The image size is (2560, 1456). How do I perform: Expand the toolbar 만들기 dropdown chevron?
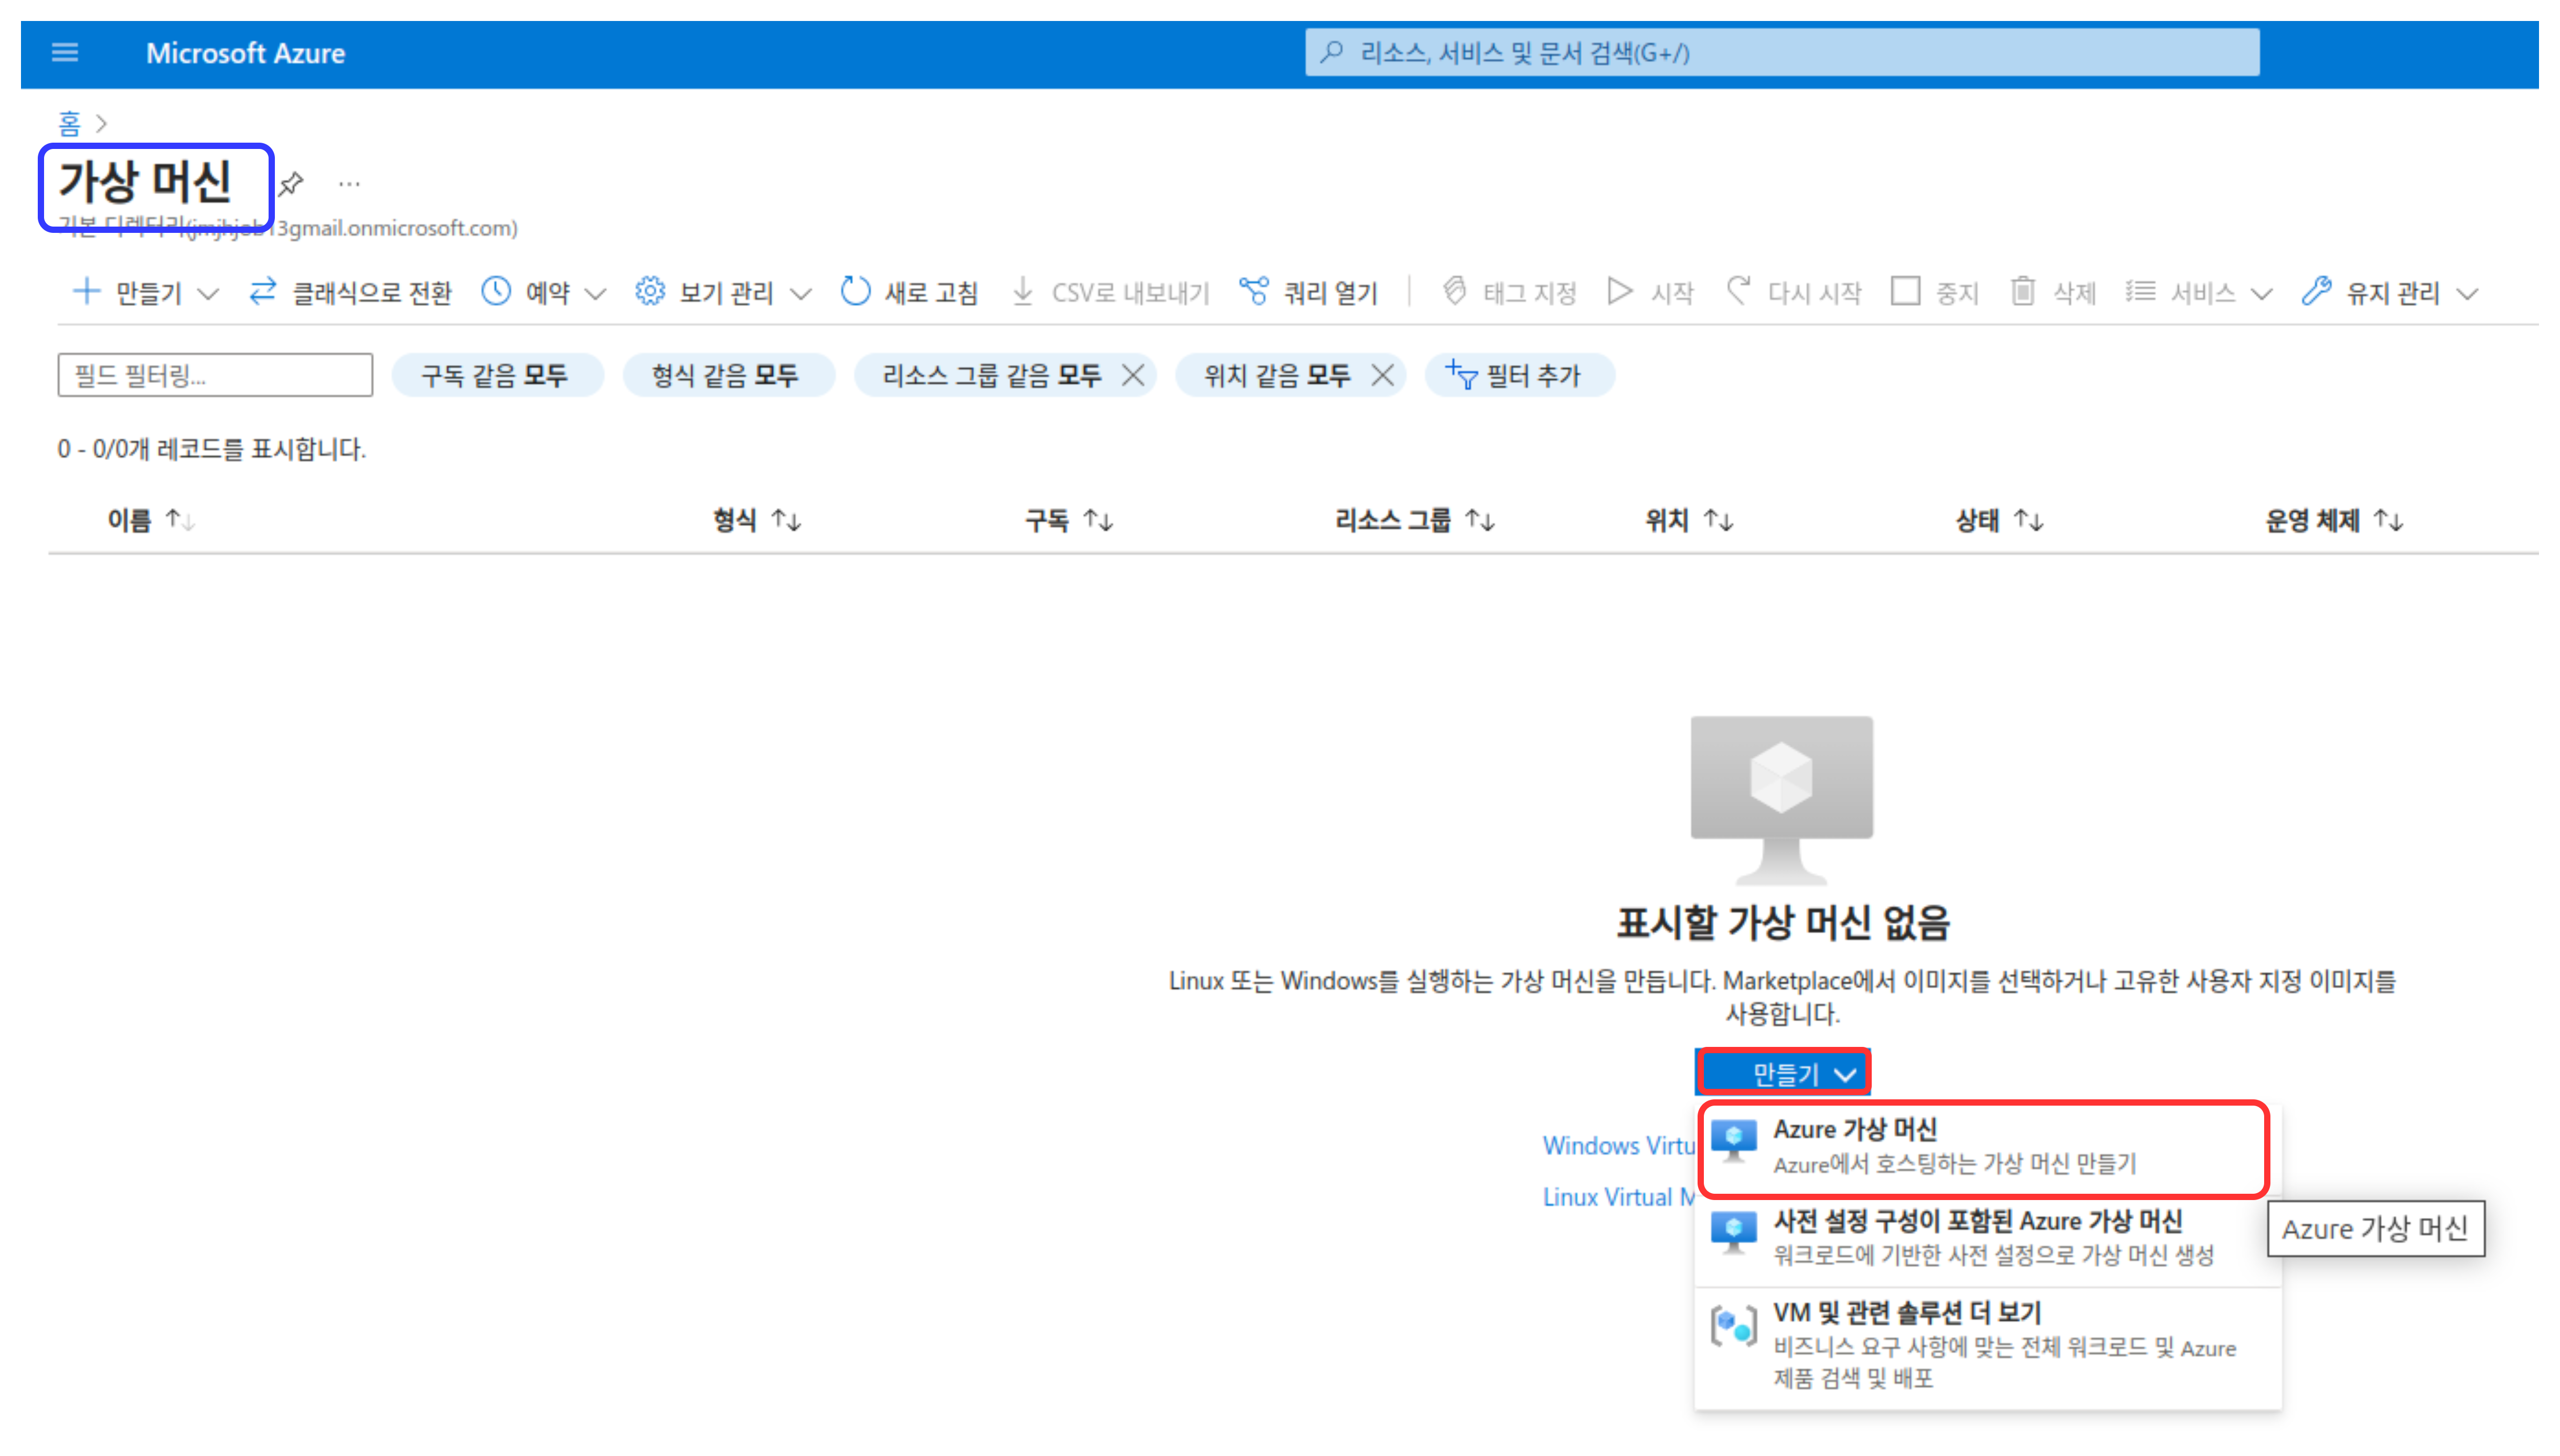point(208,294)
